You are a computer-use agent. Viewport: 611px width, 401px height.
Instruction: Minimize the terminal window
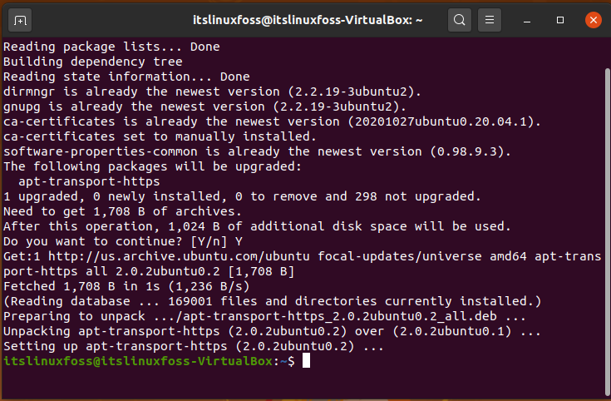click(527, 20)
